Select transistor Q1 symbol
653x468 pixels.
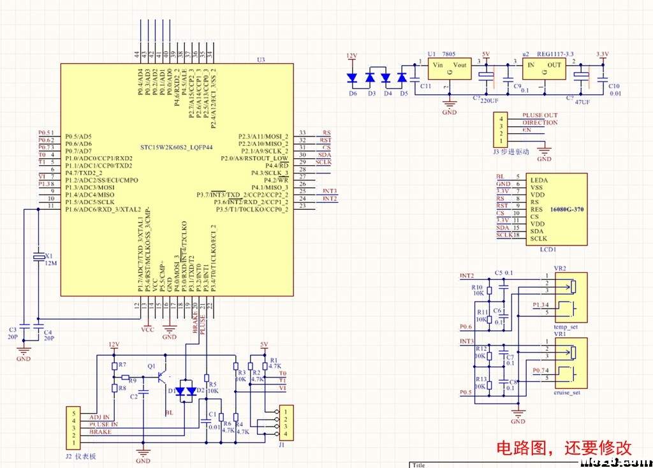161,377
